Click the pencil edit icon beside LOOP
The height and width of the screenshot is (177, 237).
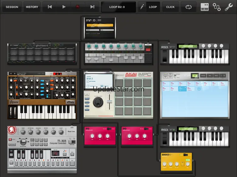(142, 7)
